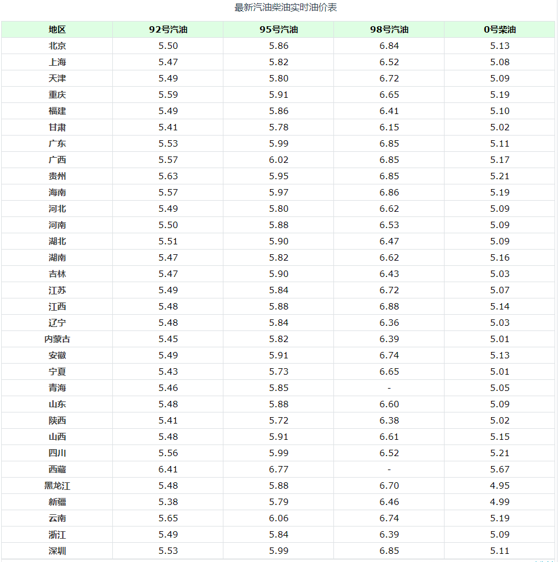Image resolution: width=558 pixels, height=562 pixels.
Task: Open the 北京 region link
Action: pos(58,46)
